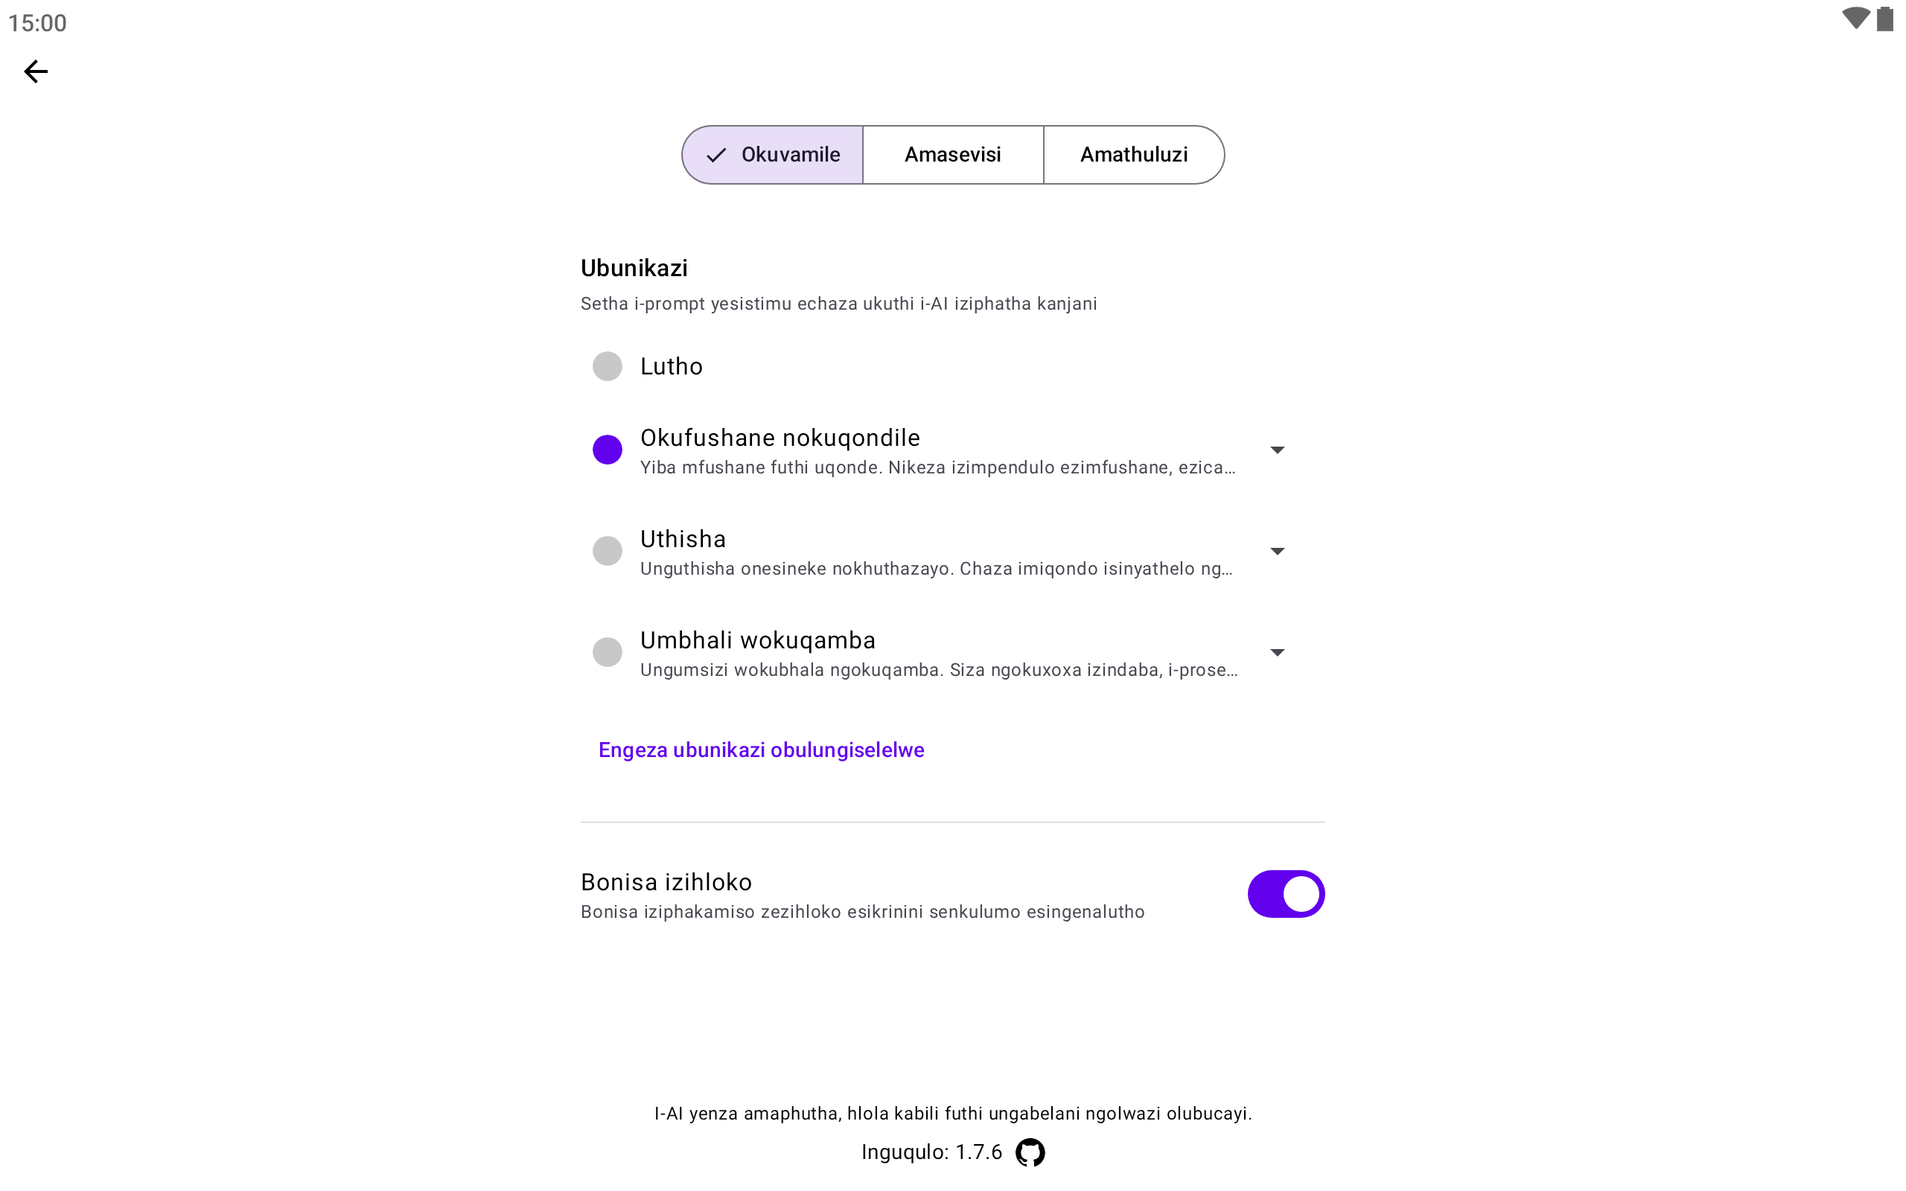Screen dimensions: 1906x1191
Task: Select the Uthisha radio option
Action: [x=608, y=551]
